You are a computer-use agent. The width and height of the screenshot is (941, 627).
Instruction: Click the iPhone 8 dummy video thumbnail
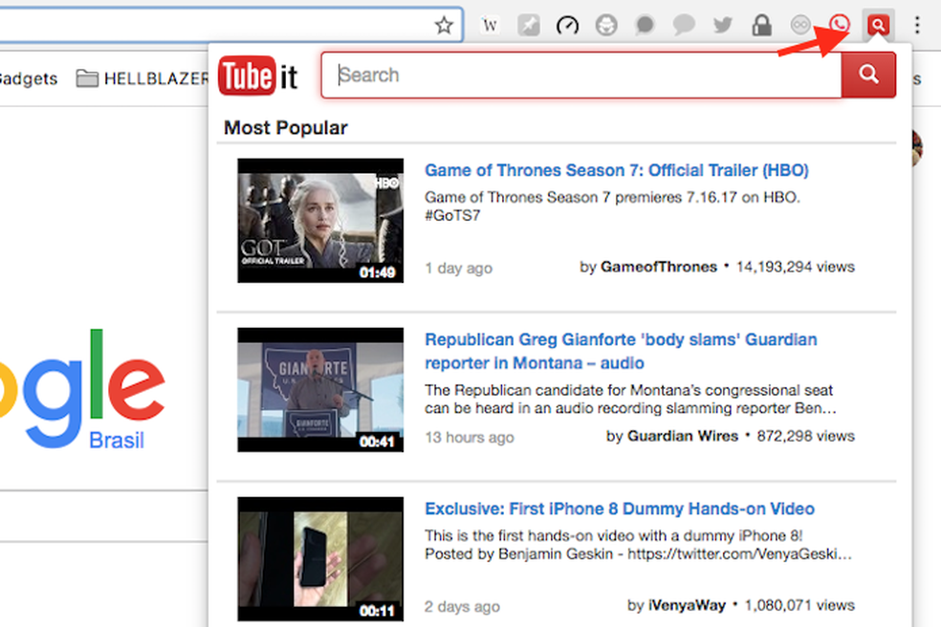(320, 558)
